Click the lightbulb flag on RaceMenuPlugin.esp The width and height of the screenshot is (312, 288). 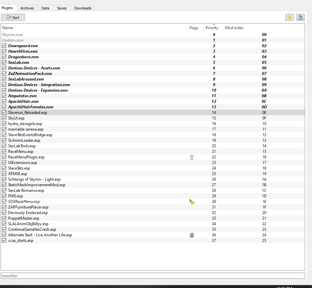192,157
